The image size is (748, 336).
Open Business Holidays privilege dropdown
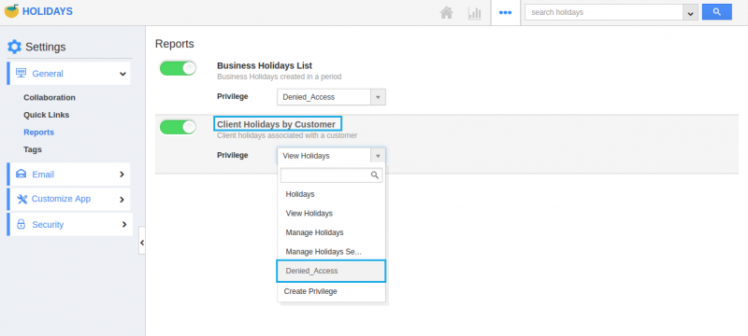(331, 97)
